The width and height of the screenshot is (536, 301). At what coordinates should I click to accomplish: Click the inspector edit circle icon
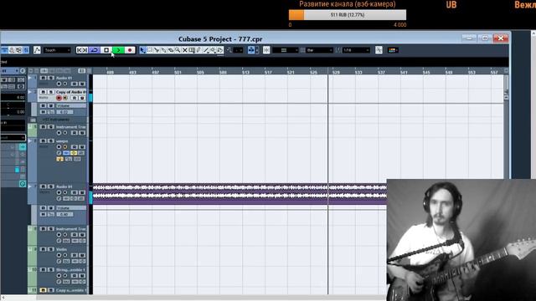[23, 70]
